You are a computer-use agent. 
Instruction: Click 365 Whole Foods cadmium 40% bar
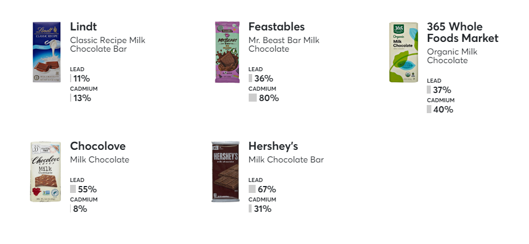pyautogui.click(x=428, y=110)
